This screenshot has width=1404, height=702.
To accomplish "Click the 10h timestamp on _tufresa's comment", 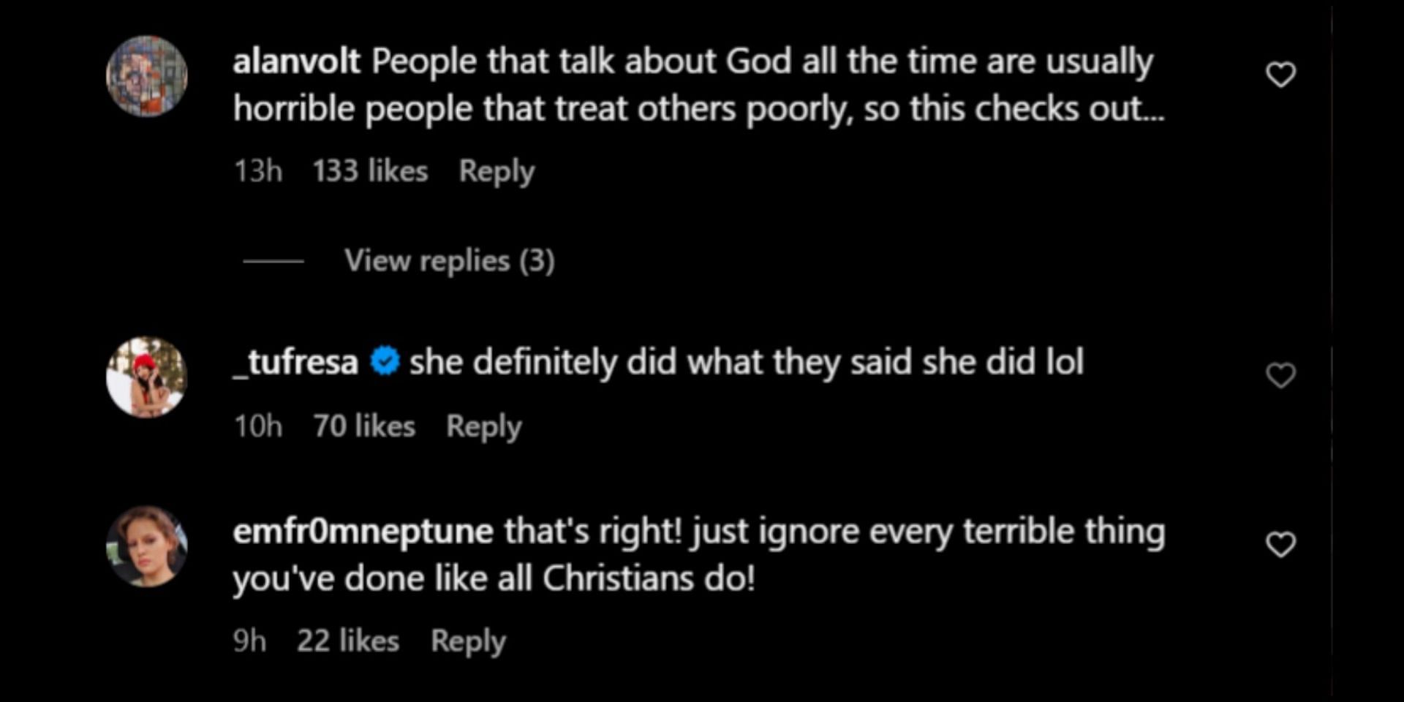I will click(257, 426).
